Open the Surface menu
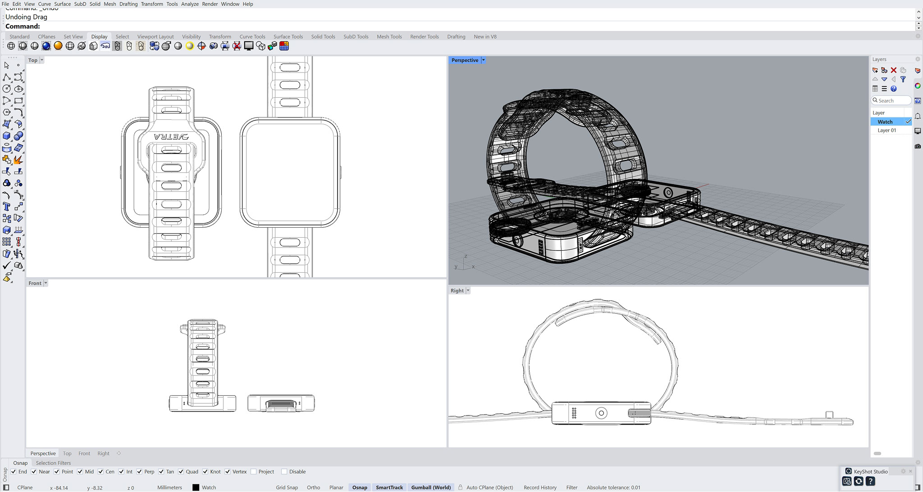923x492 pixels. [x=62, y=4]
